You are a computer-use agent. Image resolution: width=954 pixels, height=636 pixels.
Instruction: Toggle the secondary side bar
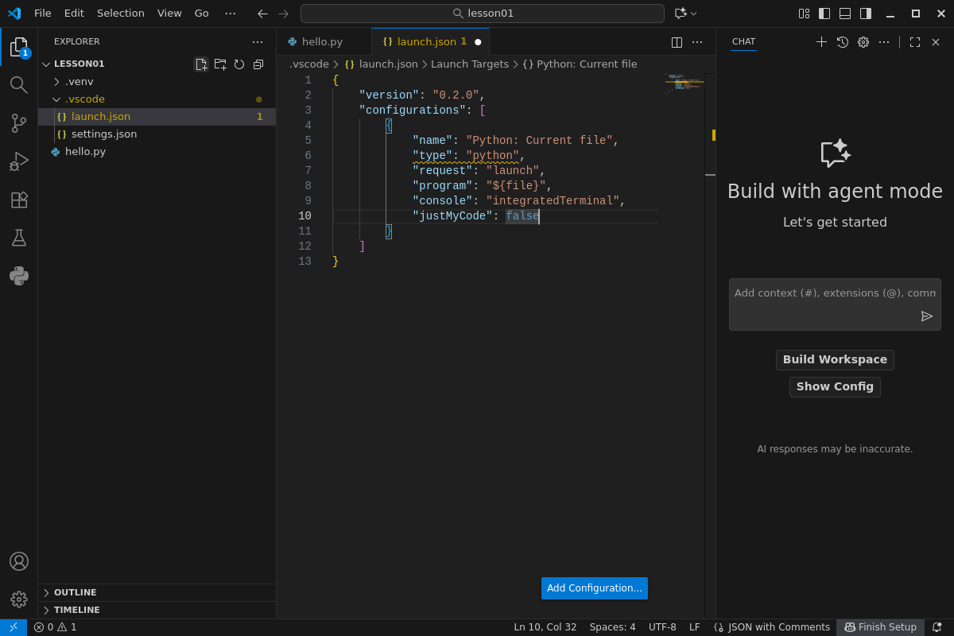[x=866, y=14]
